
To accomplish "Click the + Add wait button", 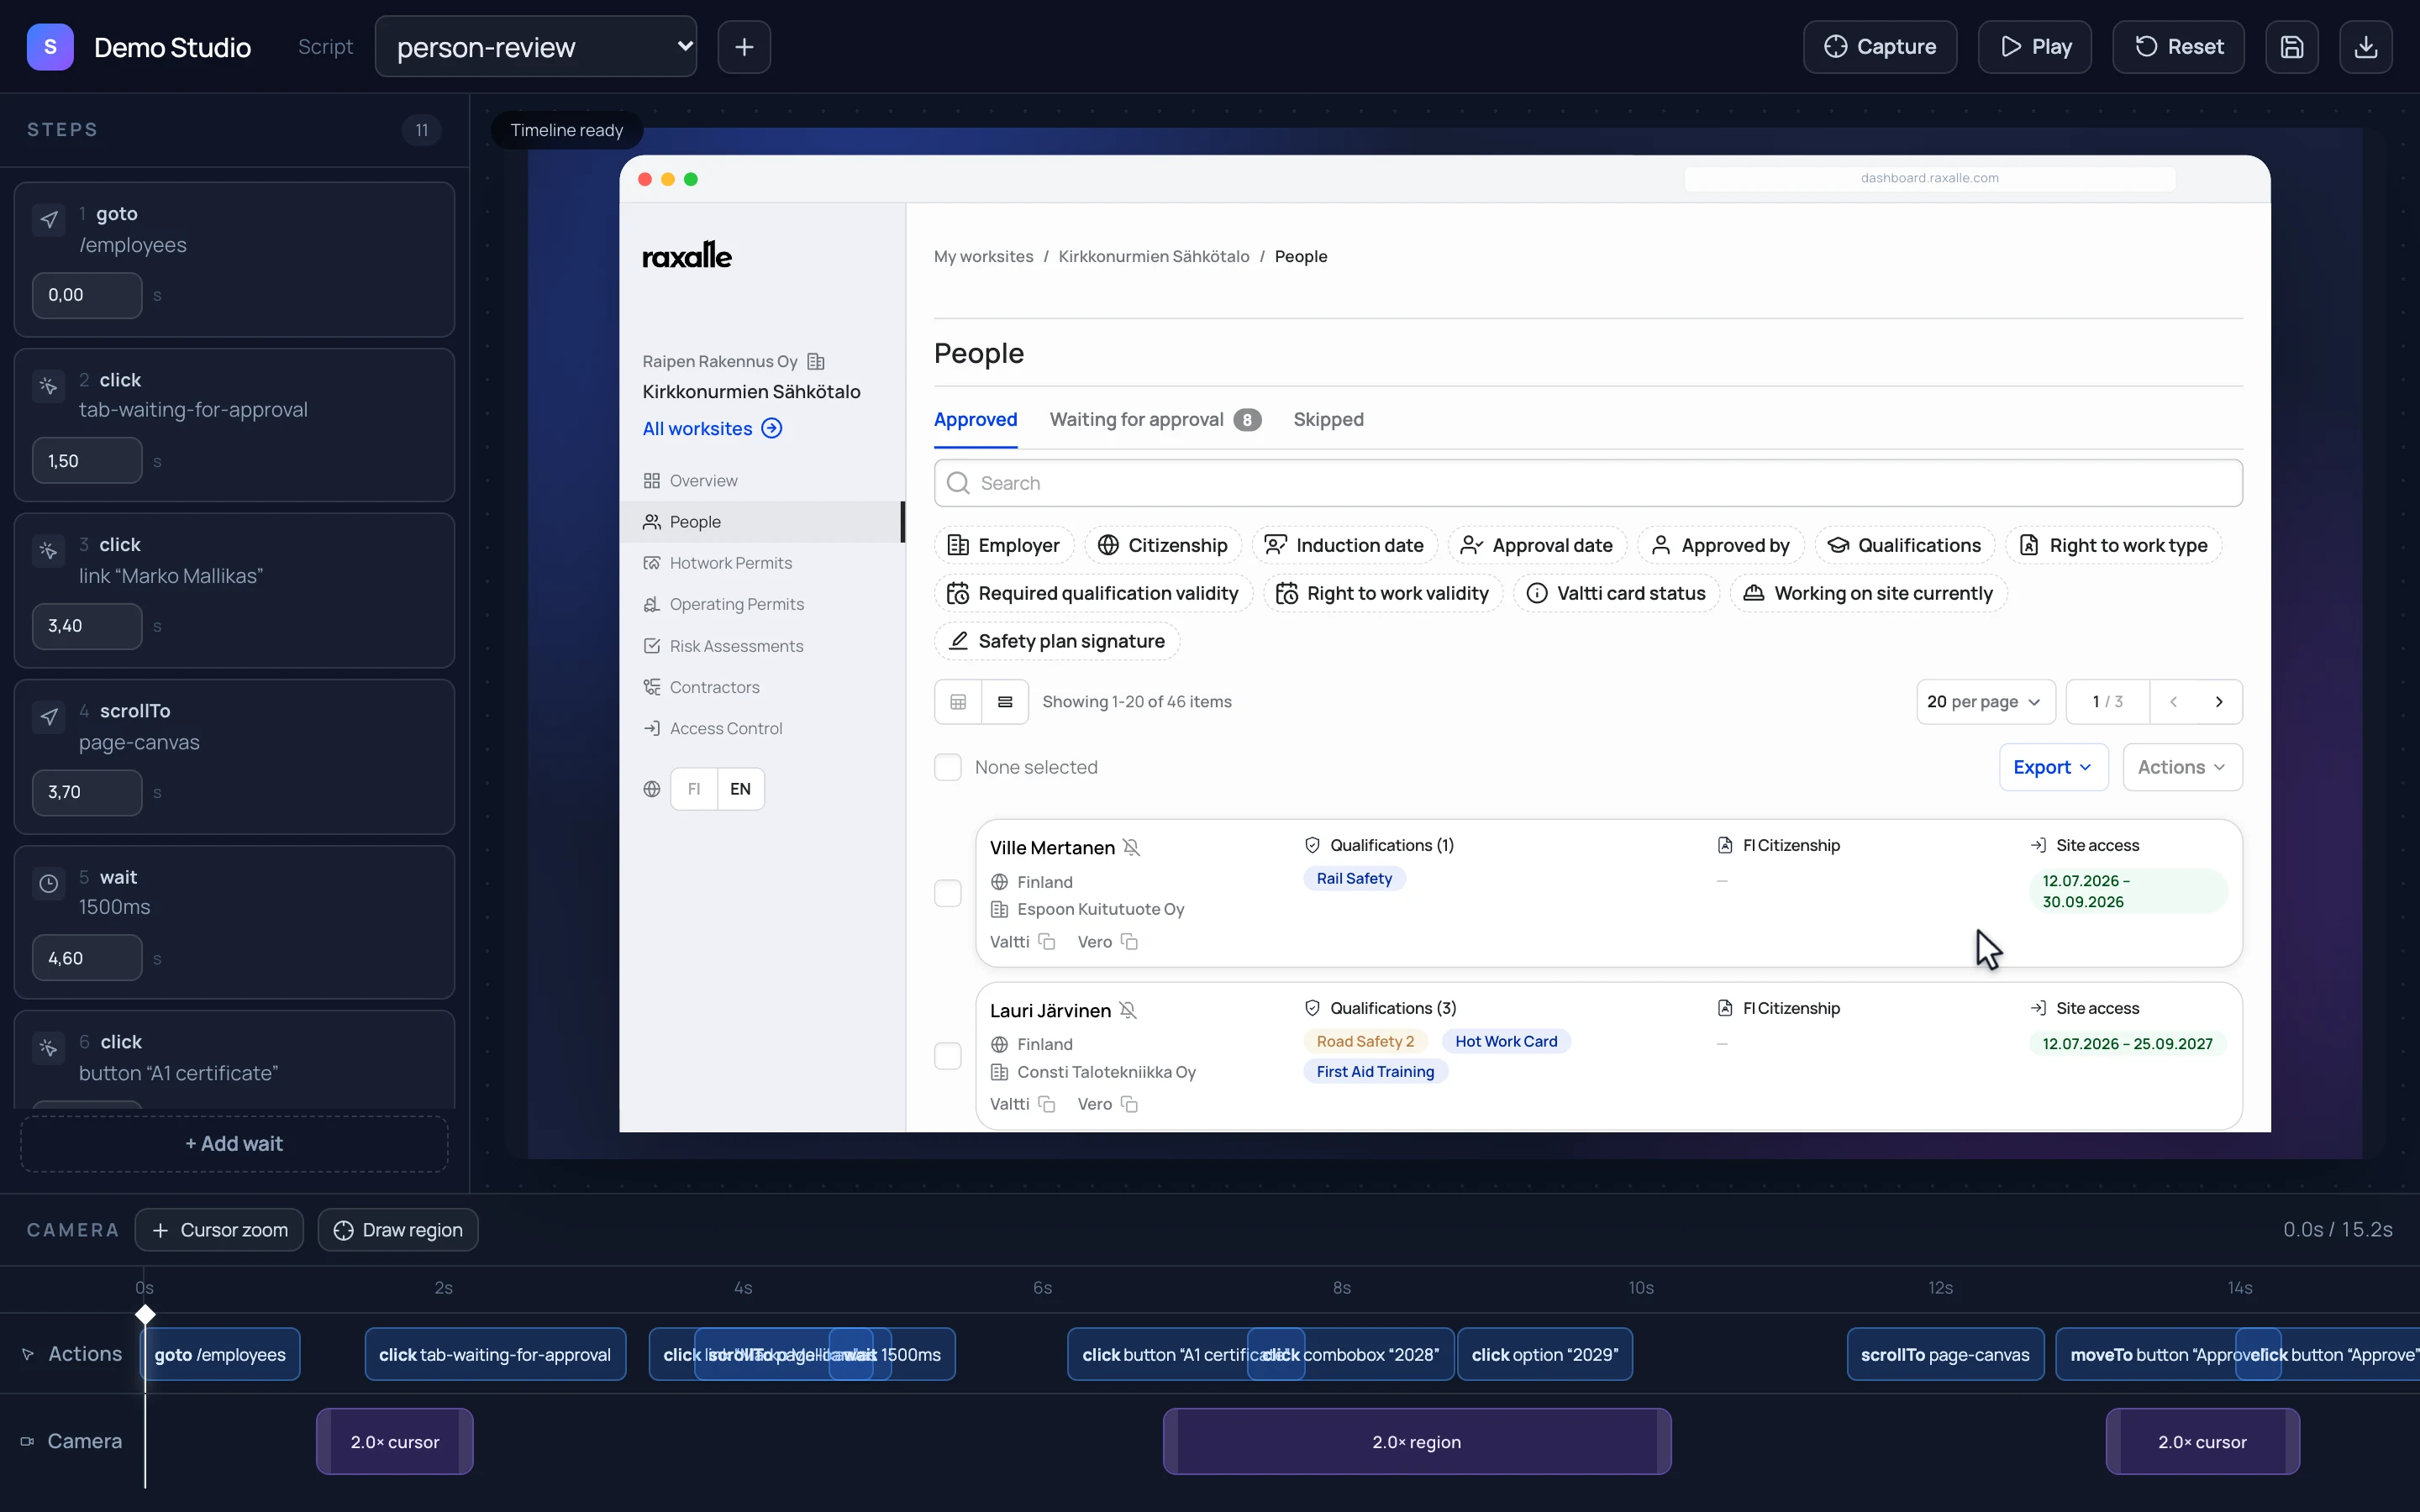I will (234, 1144).
